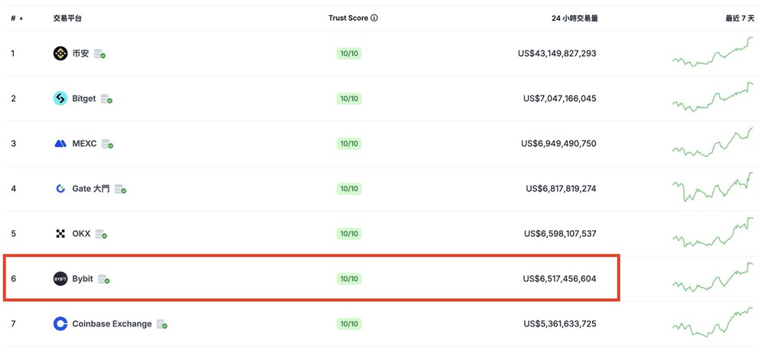Screen dimensions: 765x351
Task: Click Binance's 7-day sparkline chart
Action: coord(712,52)
